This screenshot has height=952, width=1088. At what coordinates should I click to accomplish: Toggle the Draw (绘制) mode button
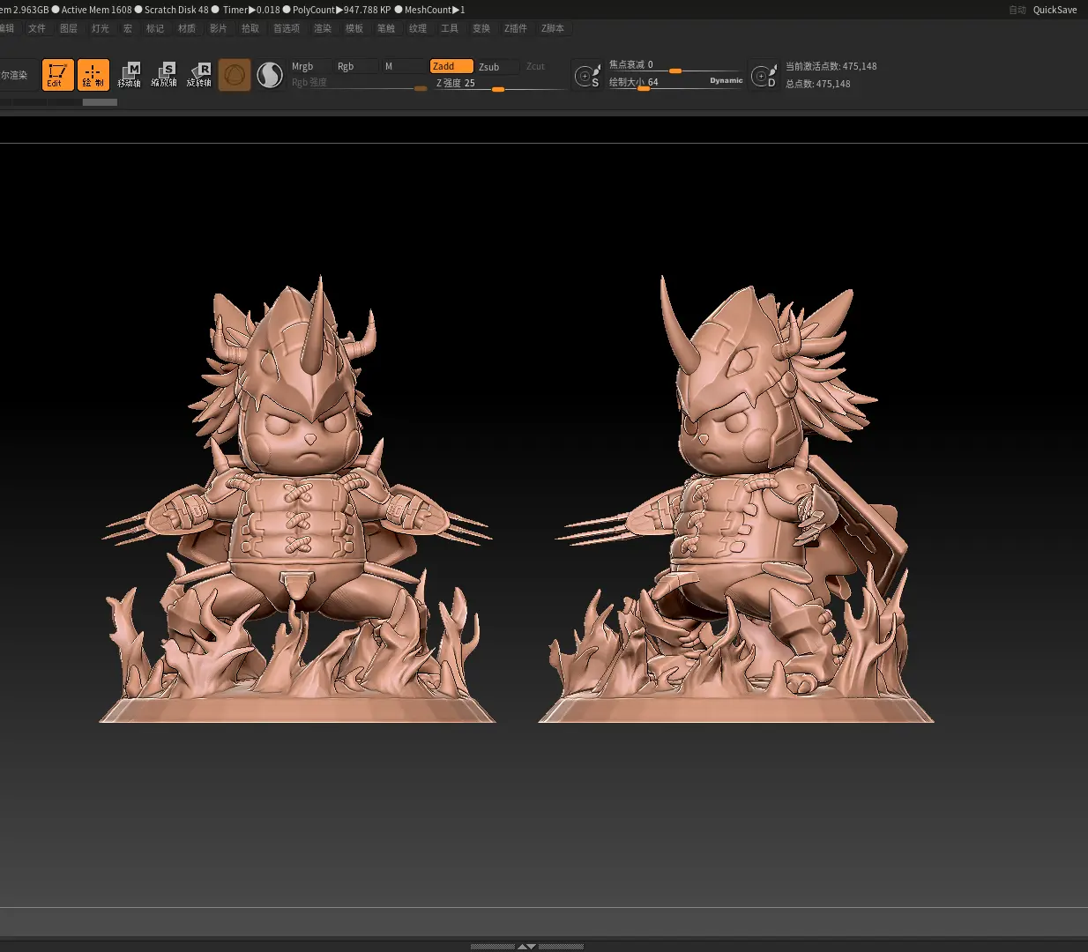pyautogui.click(x=93, y=75)
